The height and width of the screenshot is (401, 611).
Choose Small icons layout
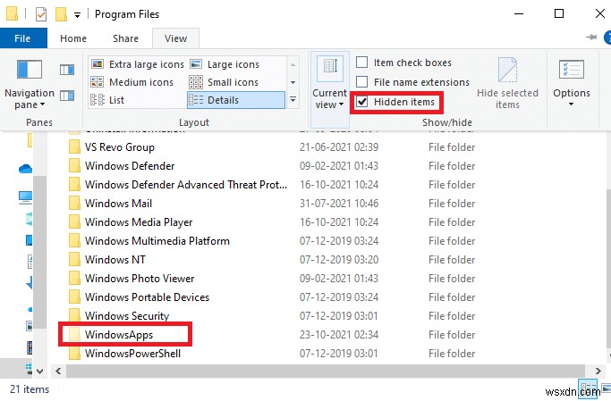coord(224,82)
